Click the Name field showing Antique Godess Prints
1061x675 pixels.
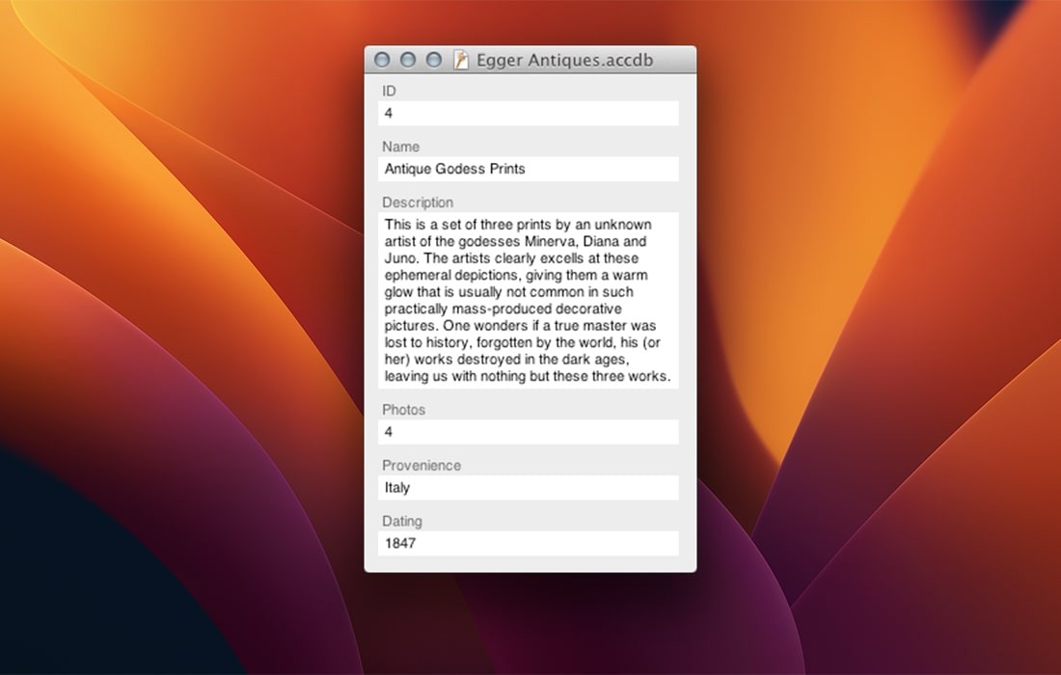(x=529, y=169)
